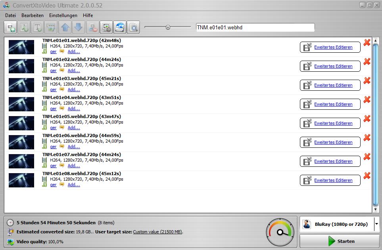The image size is (382, 250).
Task: Click the estimated converted size icon
Action: pyautogui.click(x=10, y=232)
